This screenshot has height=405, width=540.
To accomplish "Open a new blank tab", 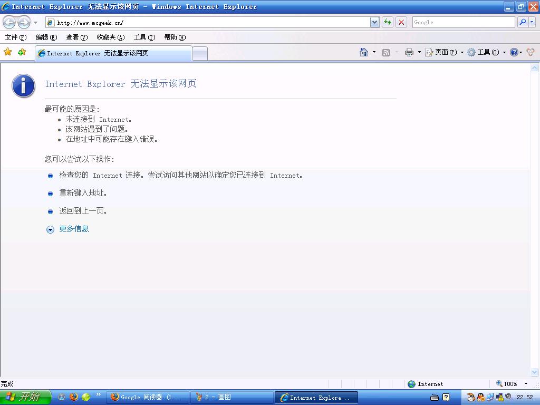I will [x=200, y=53].
